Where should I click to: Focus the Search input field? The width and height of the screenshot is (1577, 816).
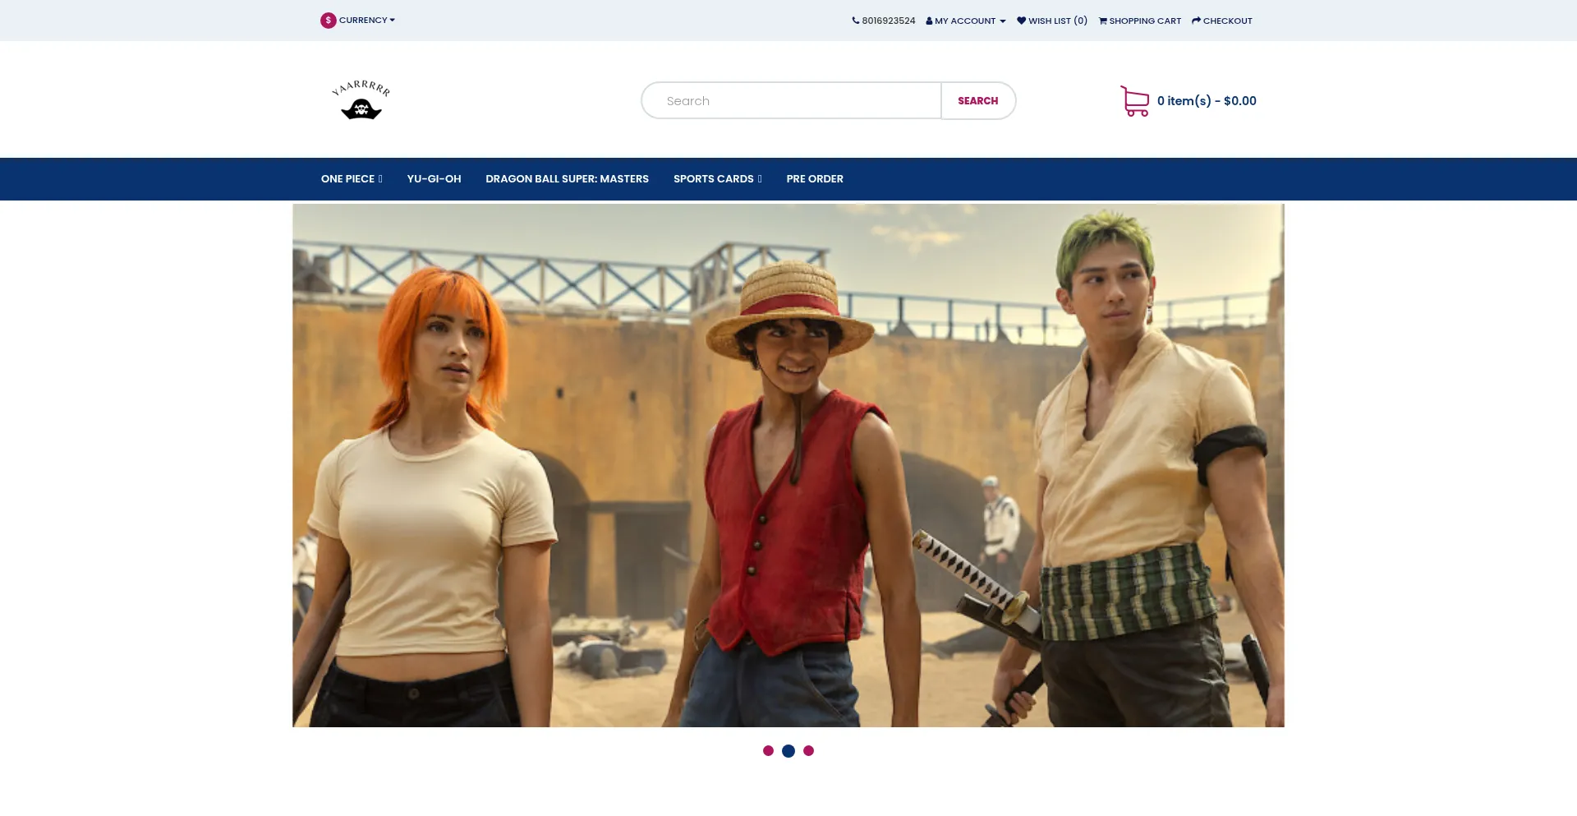click(x=792, y=100)
